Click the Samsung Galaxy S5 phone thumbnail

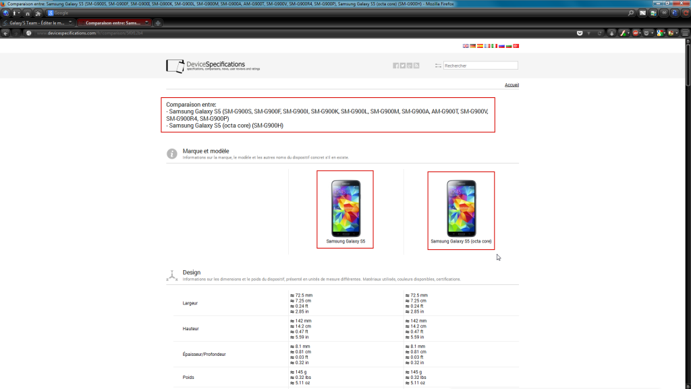346,208
